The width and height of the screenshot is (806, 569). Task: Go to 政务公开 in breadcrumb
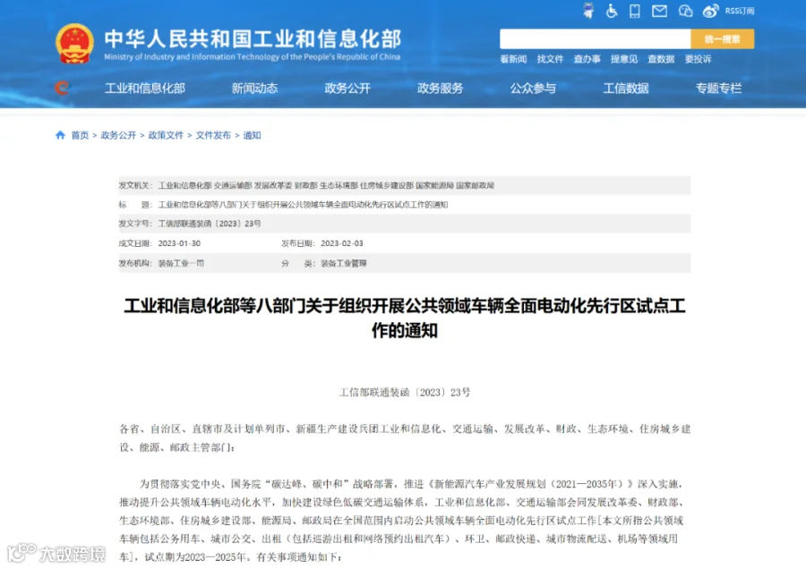118,135
